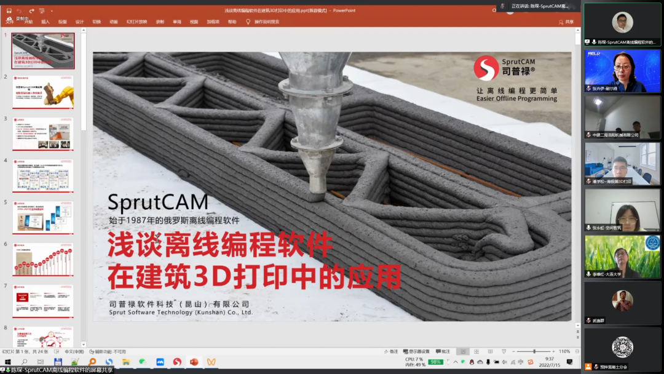Open File Explorer folder icon on taskbar
The height and width of the screenshot is (374, 664).
[126, 362]
